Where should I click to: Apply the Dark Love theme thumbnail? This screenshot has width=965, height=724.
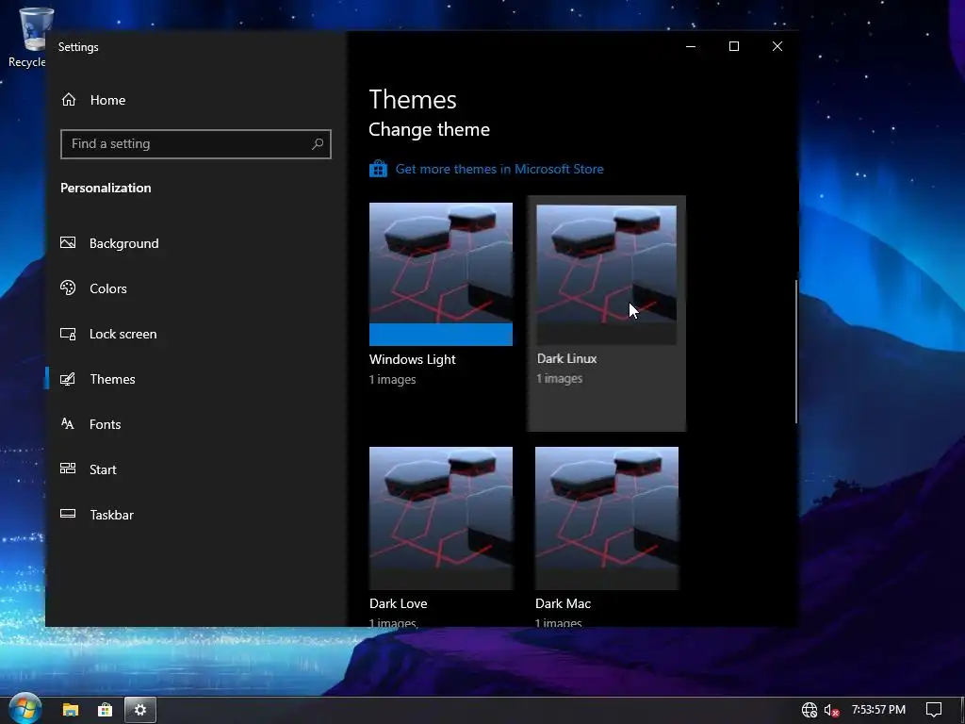point(441,518)
